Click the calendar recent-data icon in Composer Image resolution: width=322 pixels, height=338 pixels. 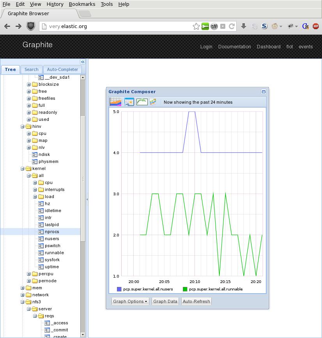tap(129, 102)
